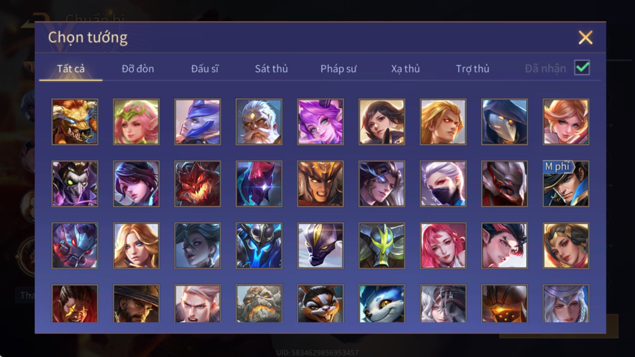
Task: Select the free-trial hero with tricorn hat
Action: tap(566, 184)
